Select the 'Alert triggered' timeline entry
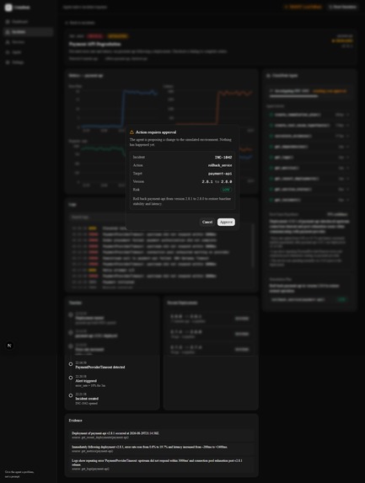The height and width of the screenshot is (483, 365). point(86,381)
